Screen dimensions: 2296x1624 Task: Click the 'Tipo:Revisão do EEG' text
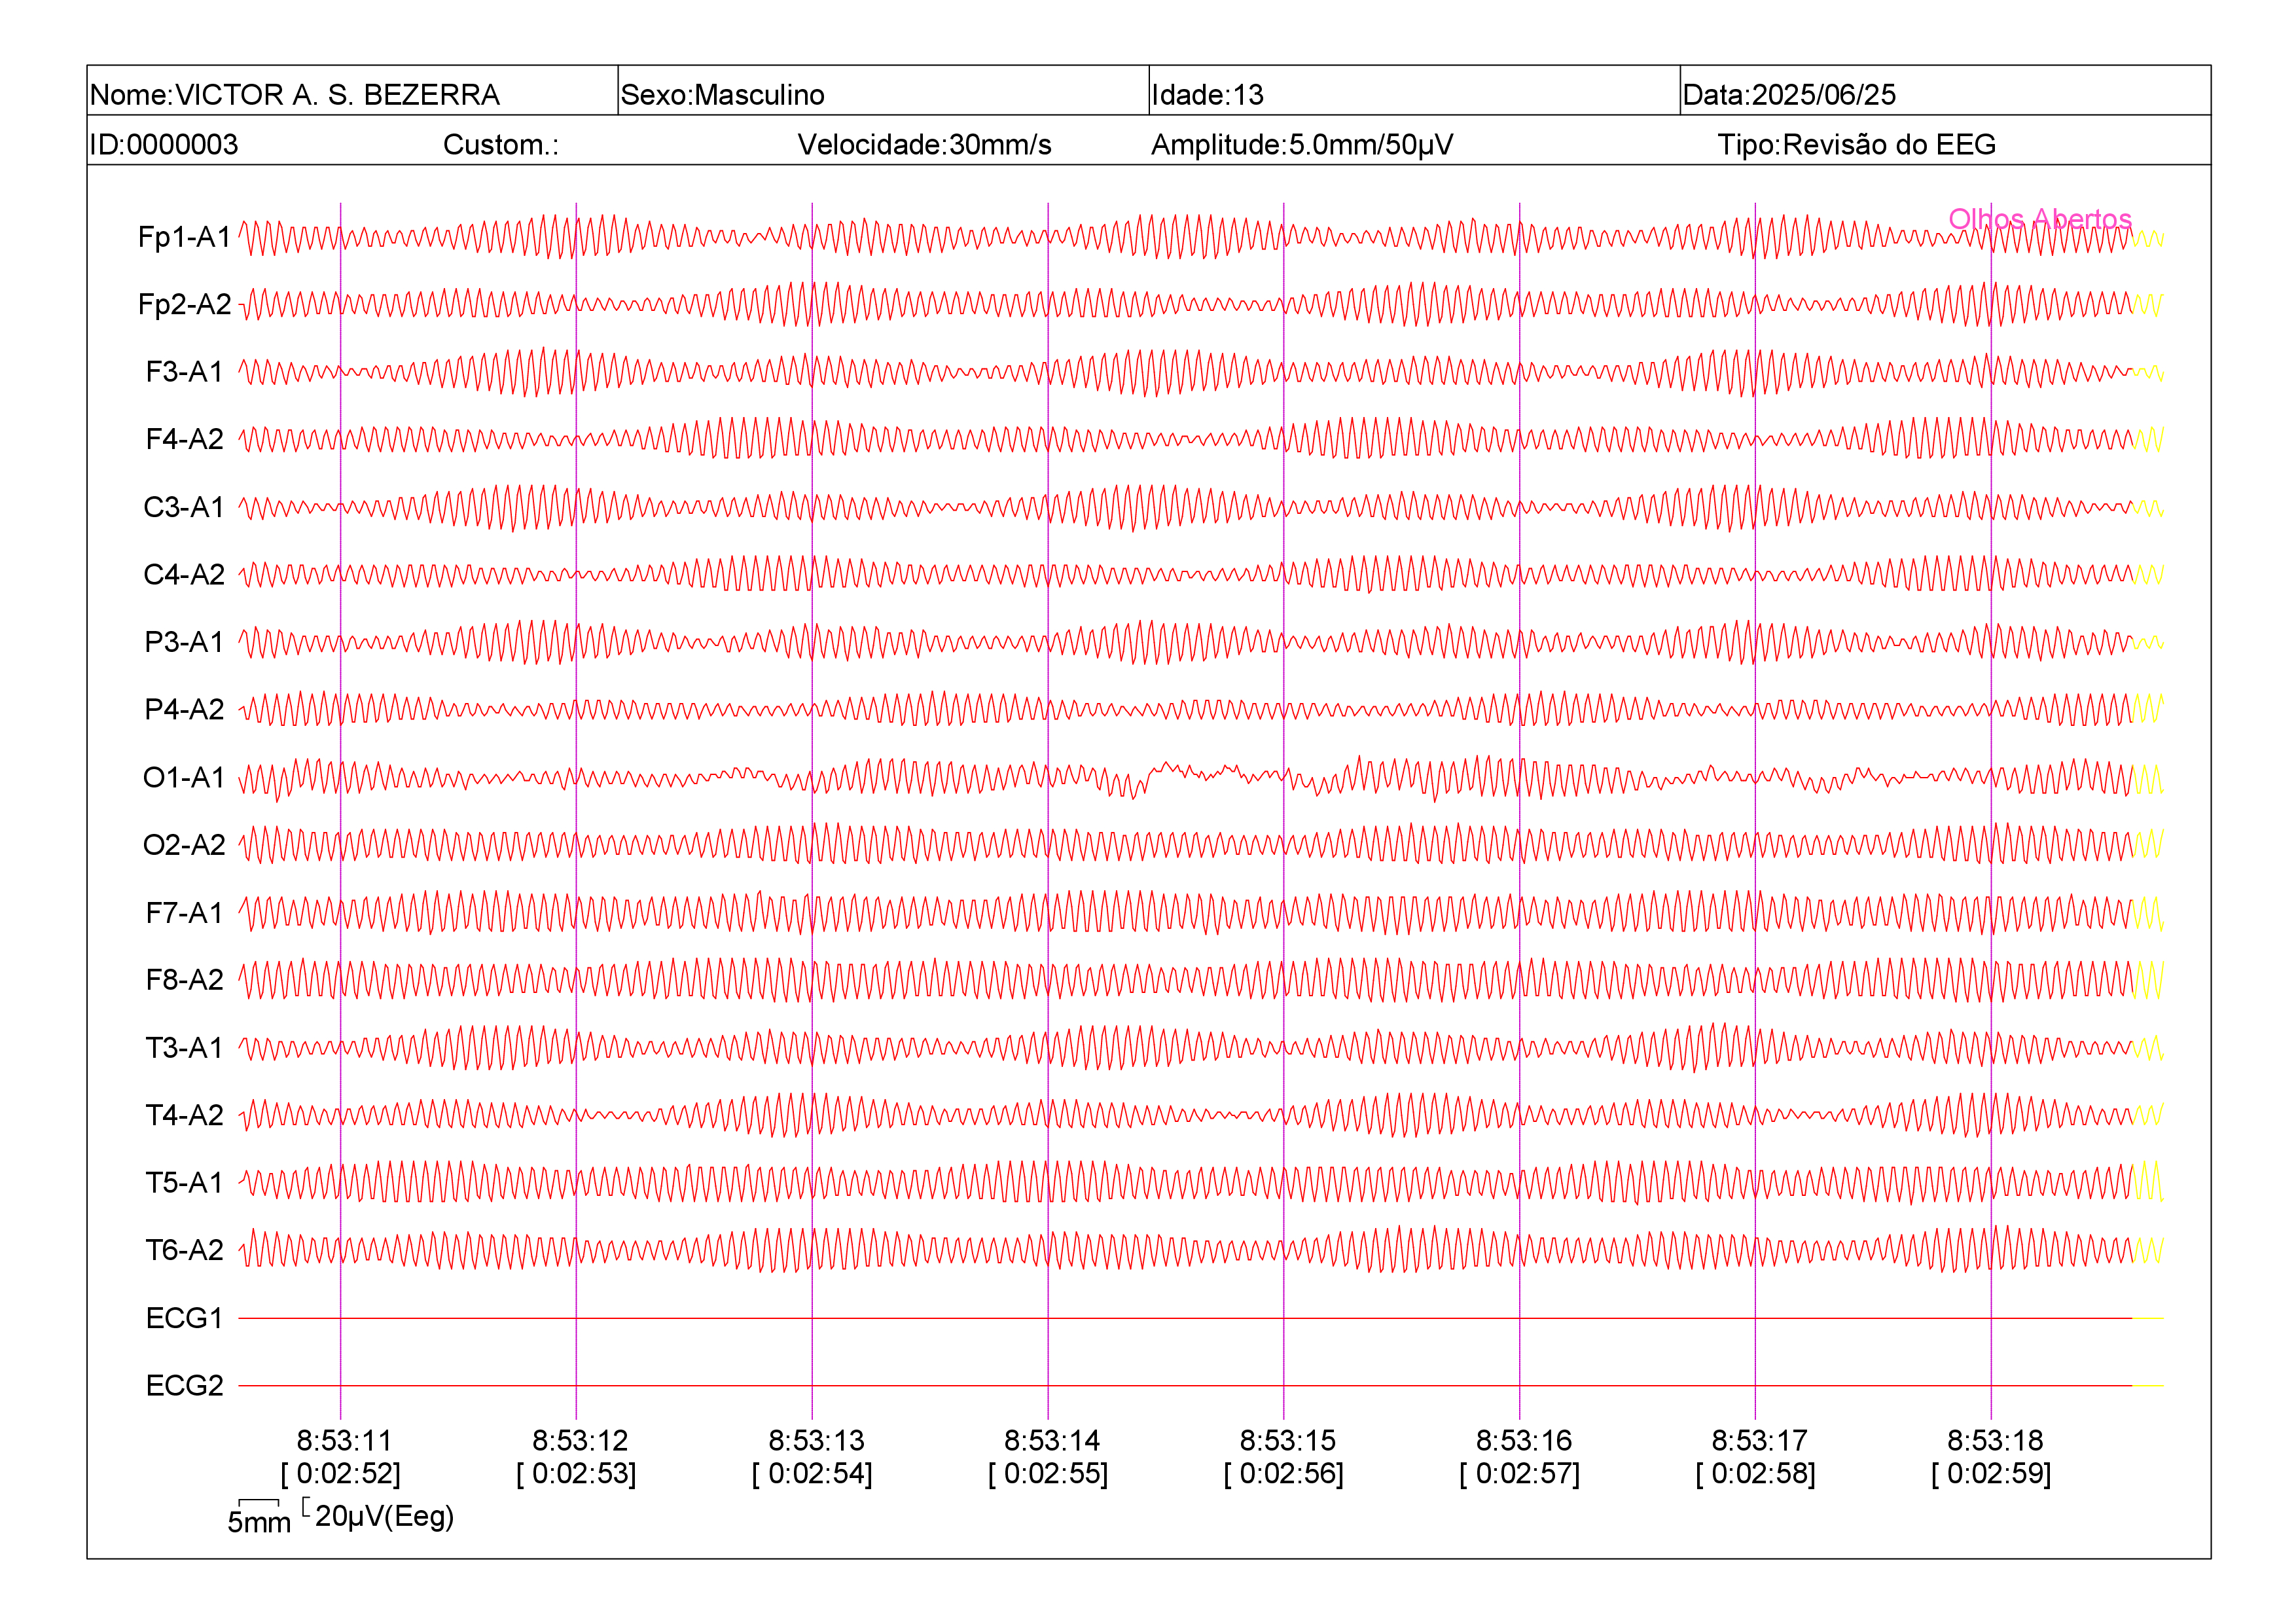[x=1856, y=144]
